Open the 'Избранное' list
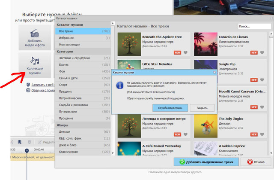The width and height of the screenshot is (274, 180). tap(83, 38)
